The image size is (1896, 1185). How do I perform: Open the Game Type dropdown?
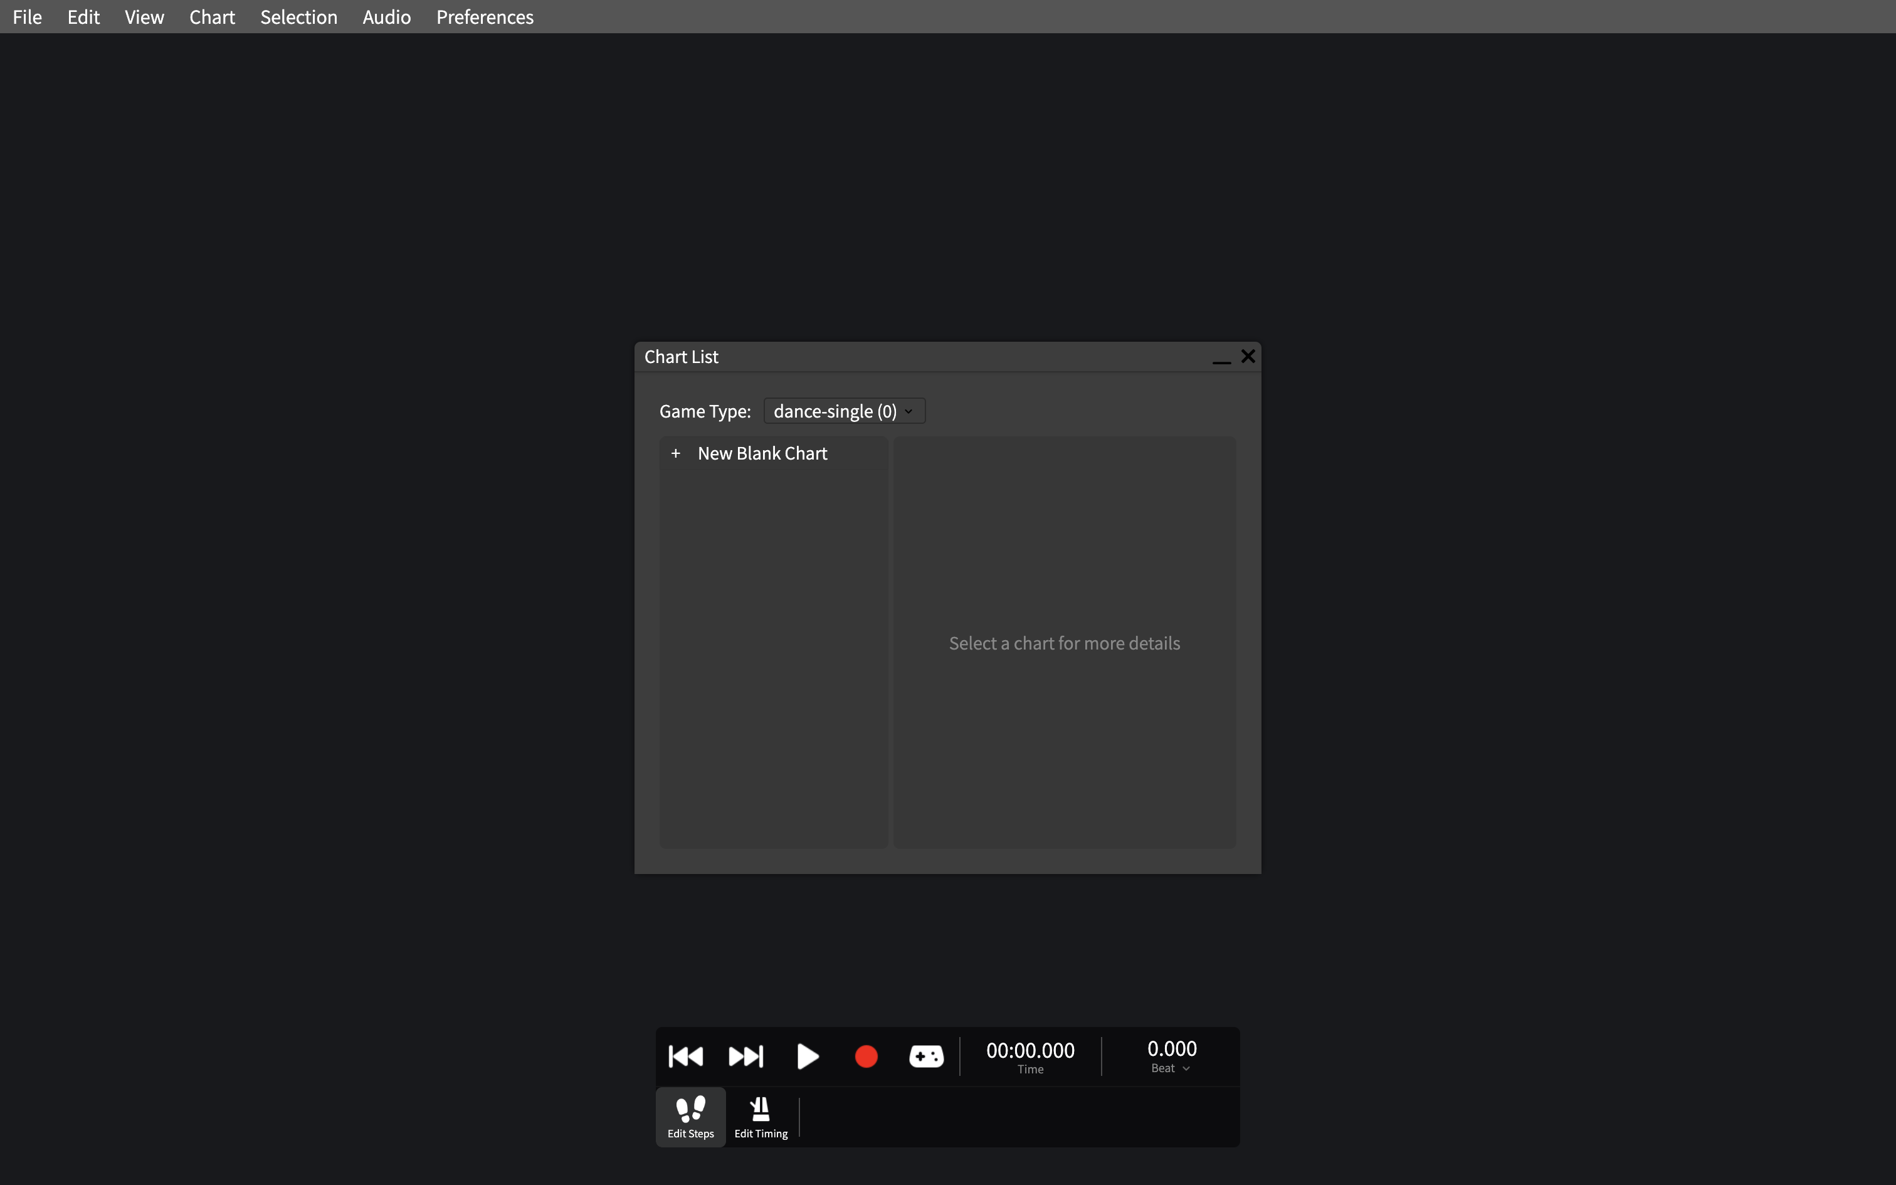[x=844, y=411]
